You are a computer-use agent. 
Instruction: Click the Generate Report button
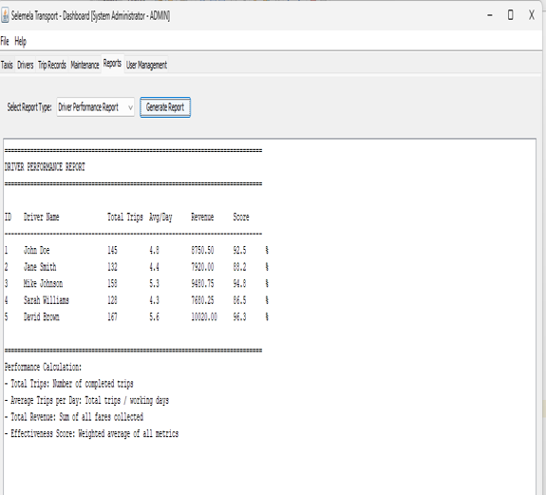165,107
